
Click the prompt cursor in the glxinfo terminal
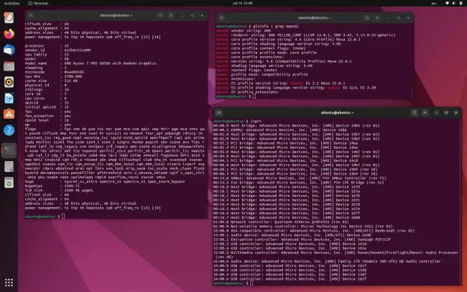[254, 96]
